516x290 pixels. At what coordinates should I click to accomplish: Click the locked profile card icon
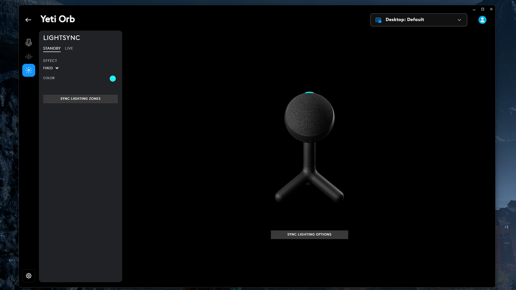coord(378,20)
